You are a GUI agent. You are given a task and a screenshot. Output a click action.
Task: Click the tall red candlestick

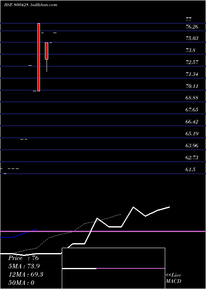(39, 57)
